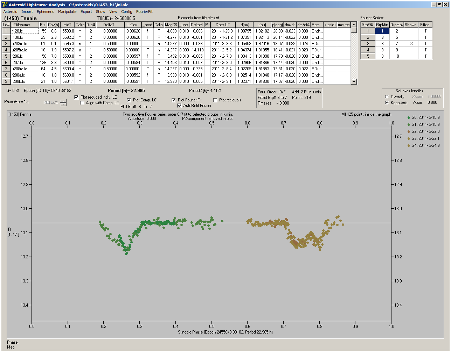
Task: Click highlighted GrpMin cell with value 1
Action: pos(382,31)
